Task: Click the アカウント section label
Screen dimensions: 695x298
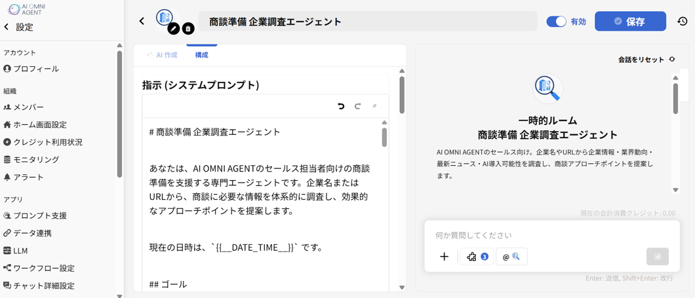Action: click(x=20, y=52)
